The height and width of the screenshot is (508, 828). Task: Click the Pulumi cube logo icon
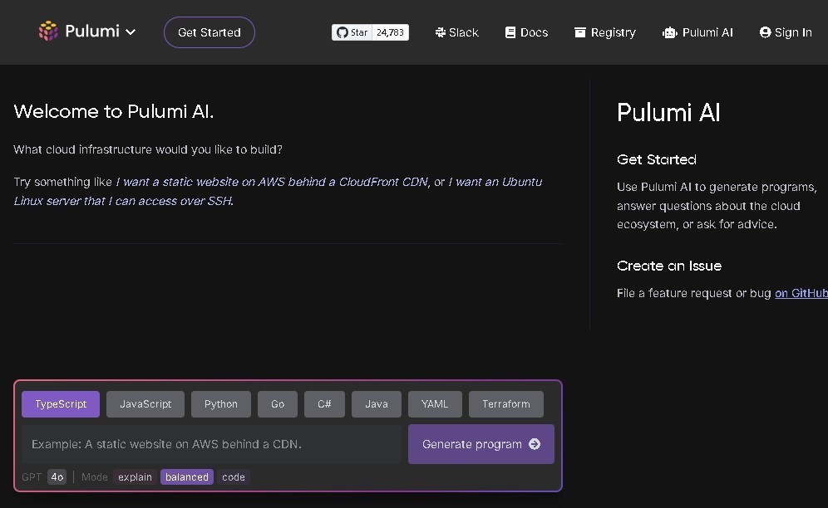[x=48, y=31]
